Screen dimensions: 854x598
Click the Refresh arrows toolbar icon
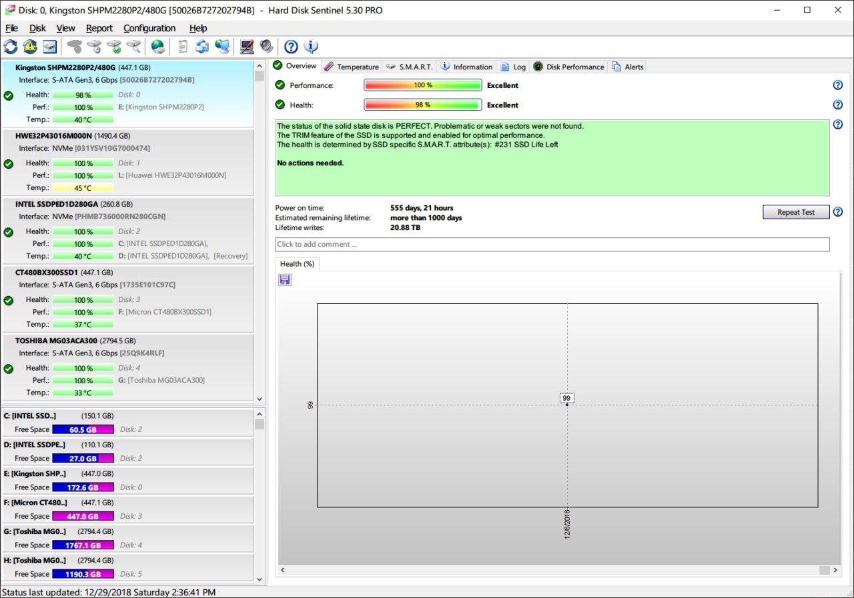coord(11,46)
